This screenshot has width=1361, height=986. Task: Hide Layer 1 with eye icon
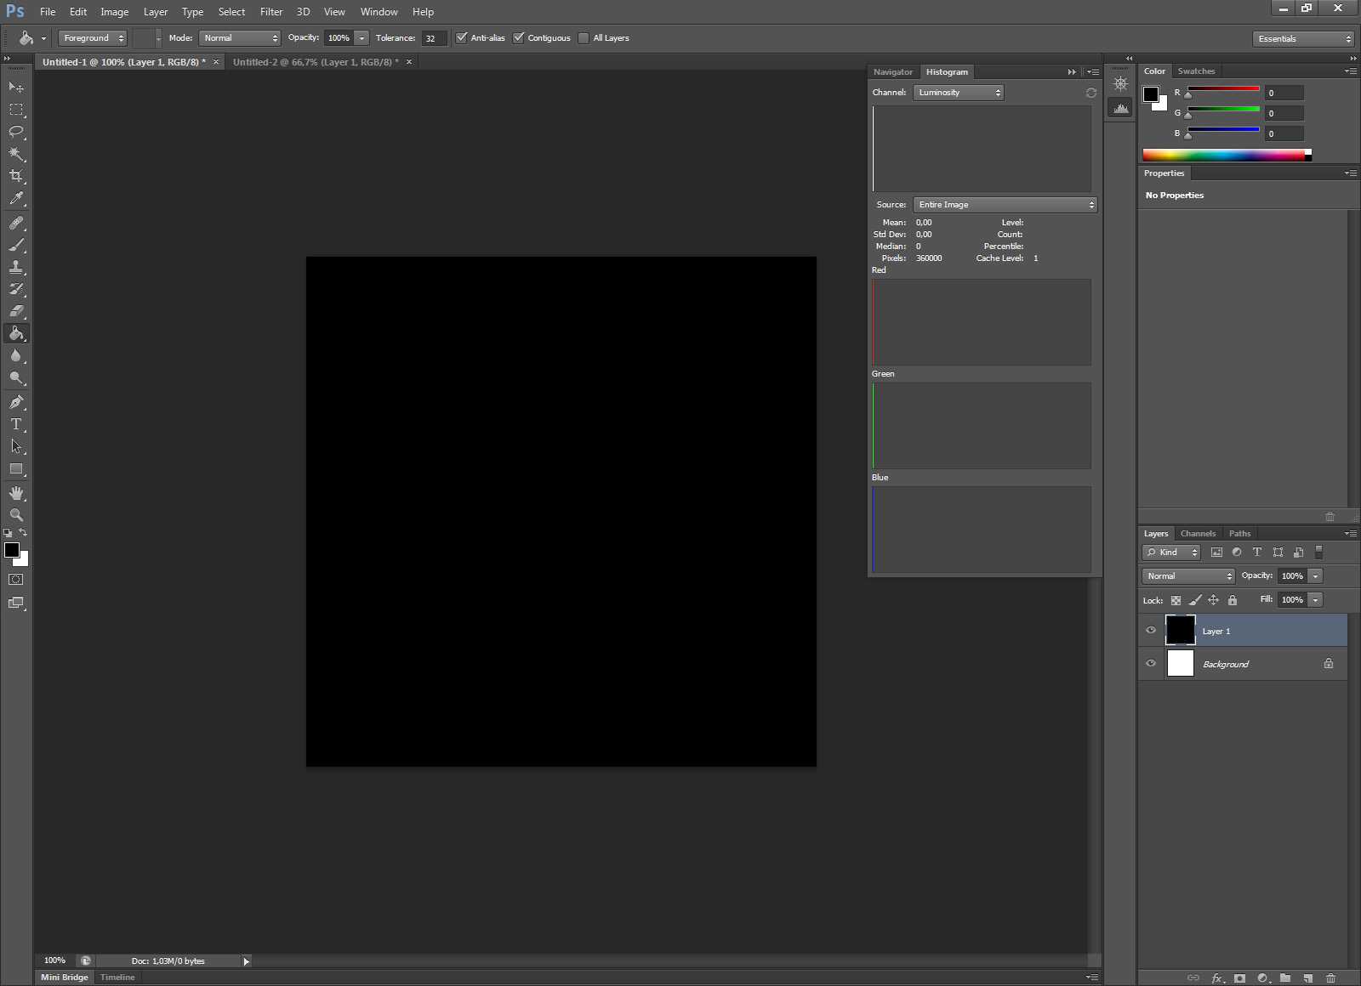tap(1151, 631)
